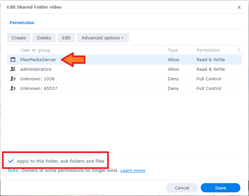The width and height of the screenshot is (249, 196).
Task: Open the Learn more link
Action: tap(133, 171)
